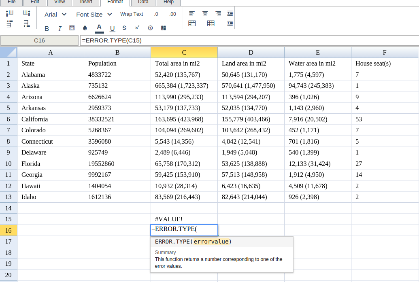
Task: Pick the font color A swatch
Action: click(99, 28)
